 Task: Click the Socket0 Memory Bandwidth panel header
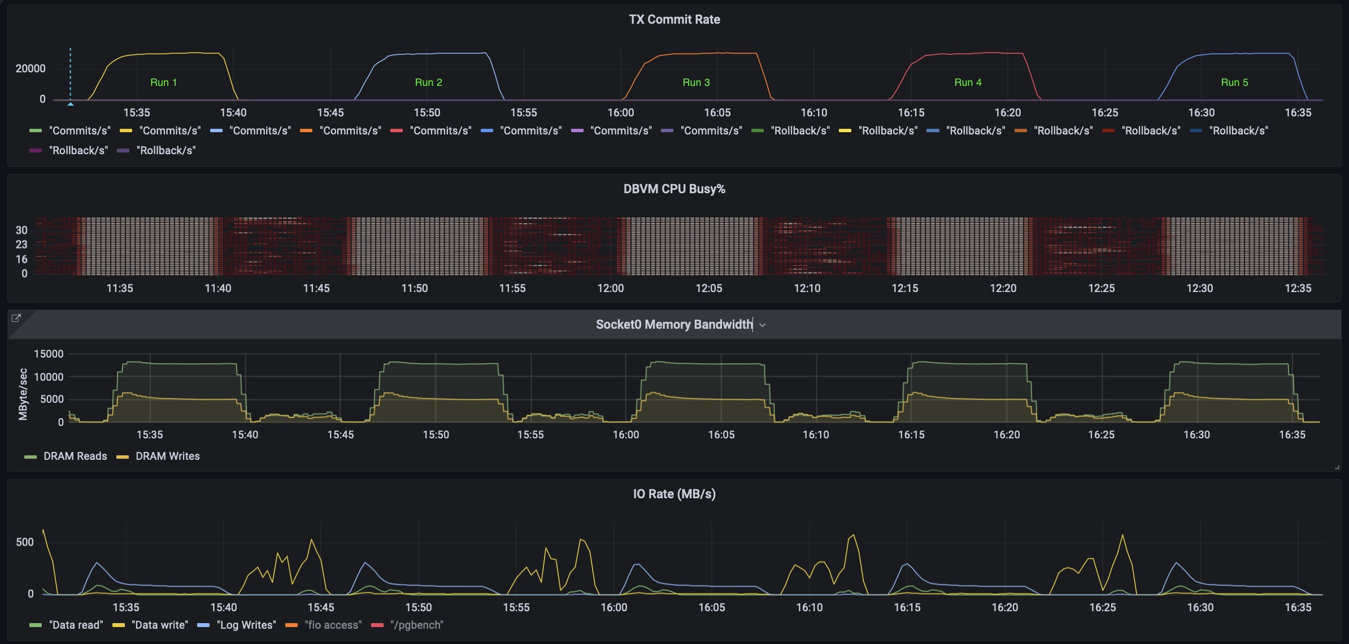[673, 324]
